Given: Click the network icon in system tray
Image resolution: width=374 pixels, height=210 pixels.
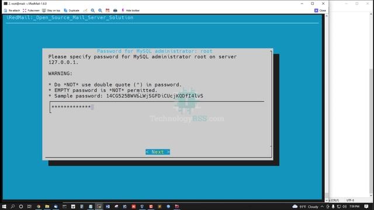Looking at the screenshot, I should (x=339, y=206).
